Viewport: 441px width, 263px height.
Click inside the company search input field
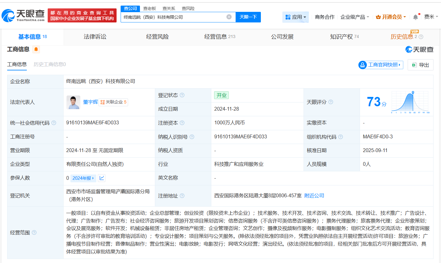(x=175, y=17)
